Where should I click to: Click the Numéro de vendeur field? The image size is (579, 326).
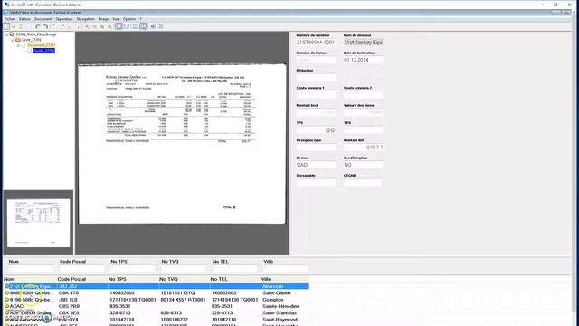(316, 43)
